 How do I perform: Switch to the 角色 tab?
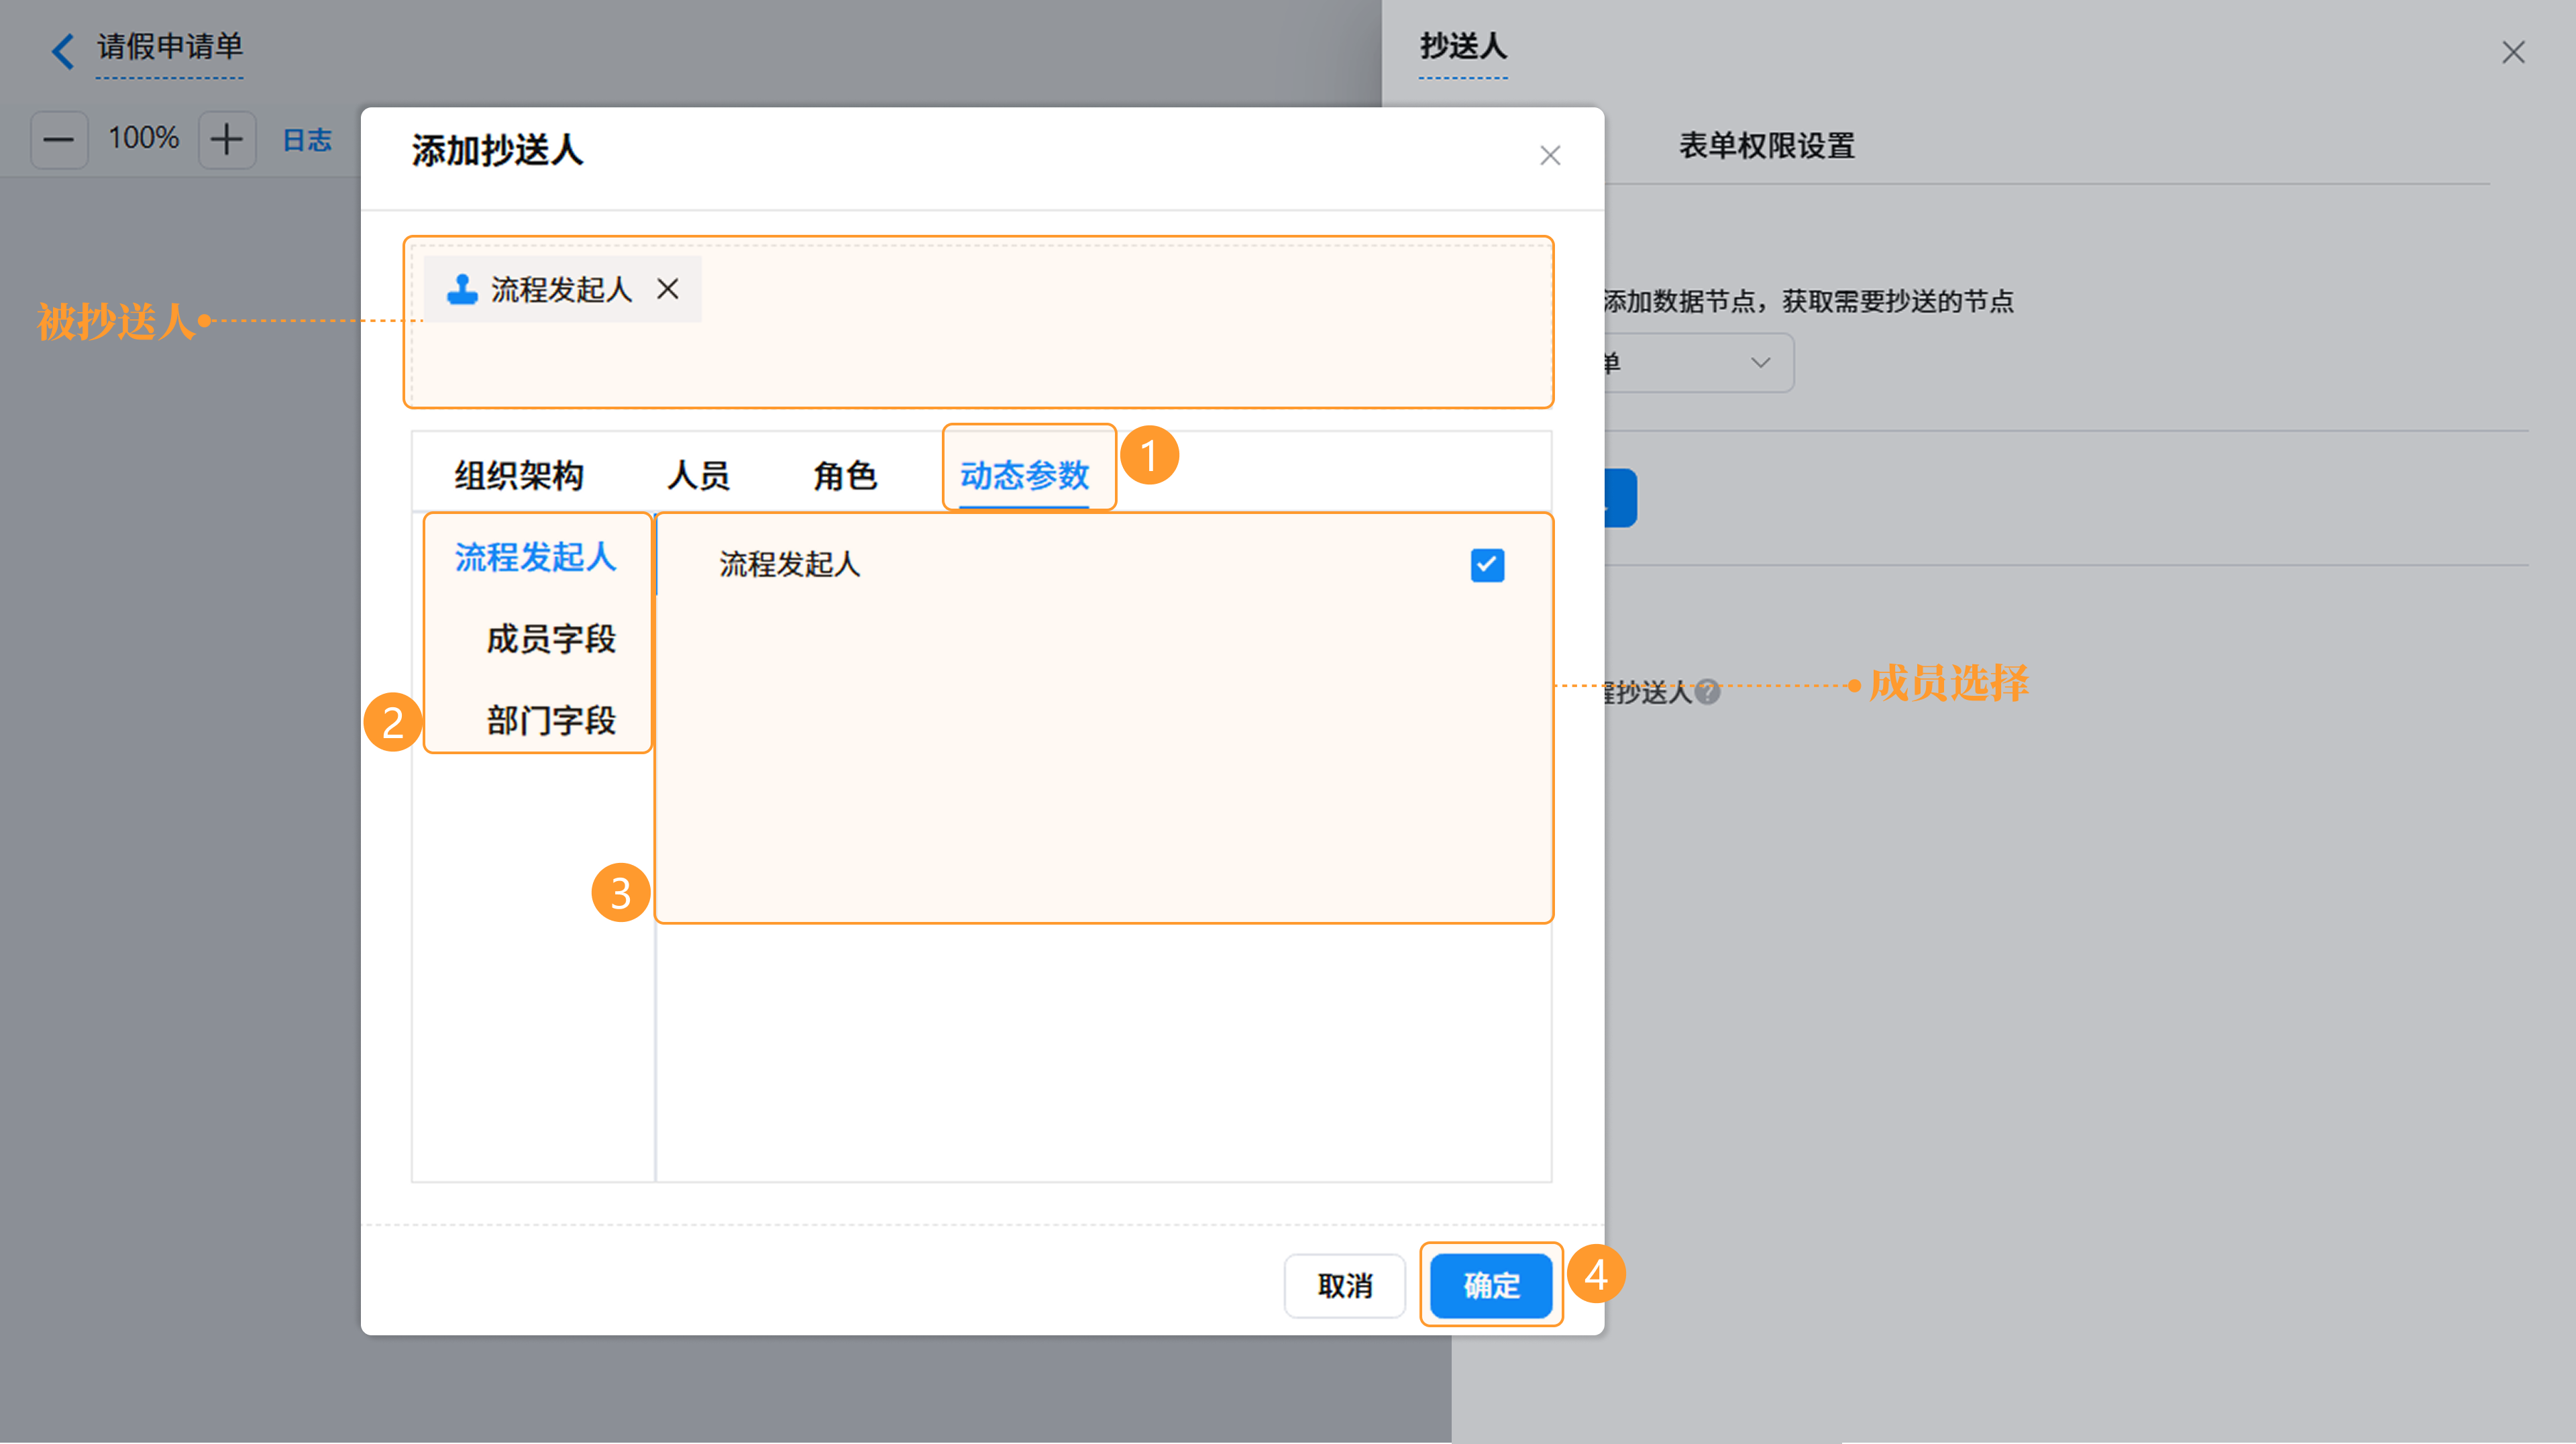pos(845,475)
